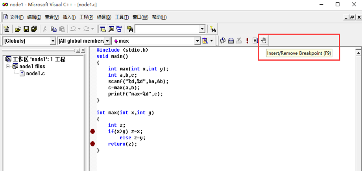
Task: Minimize the inner node1.c document window
Action: pyautogui.click(x=346, y=18)
